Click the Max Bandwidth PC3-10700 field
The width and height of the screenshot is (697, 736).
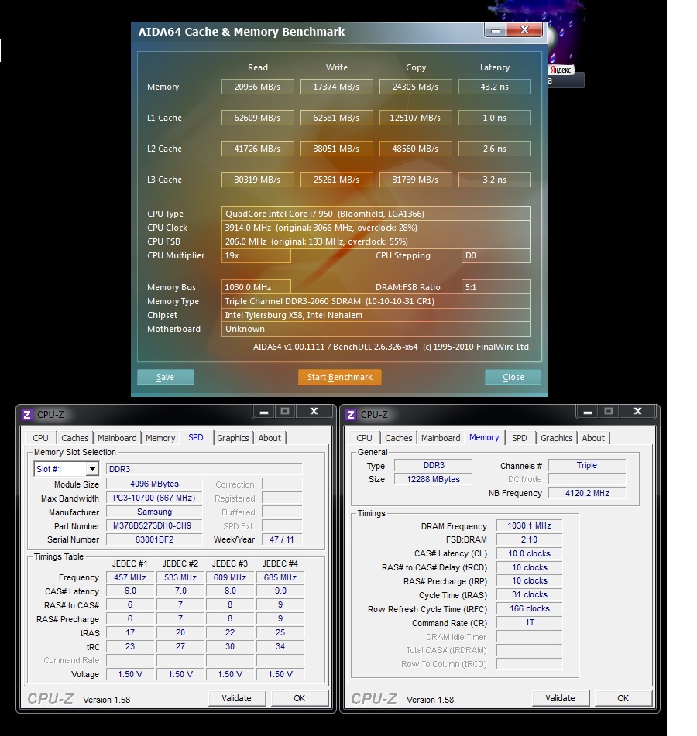pyautogui.click(x=155, y=498)
